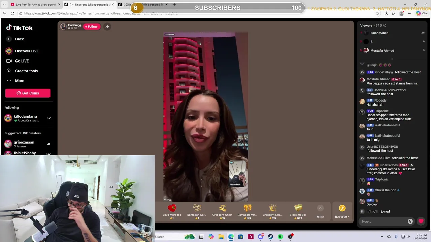Screen dimensions: 431x242
Task: Go back using the sidebar Back arrow
Action: [9, 39]
